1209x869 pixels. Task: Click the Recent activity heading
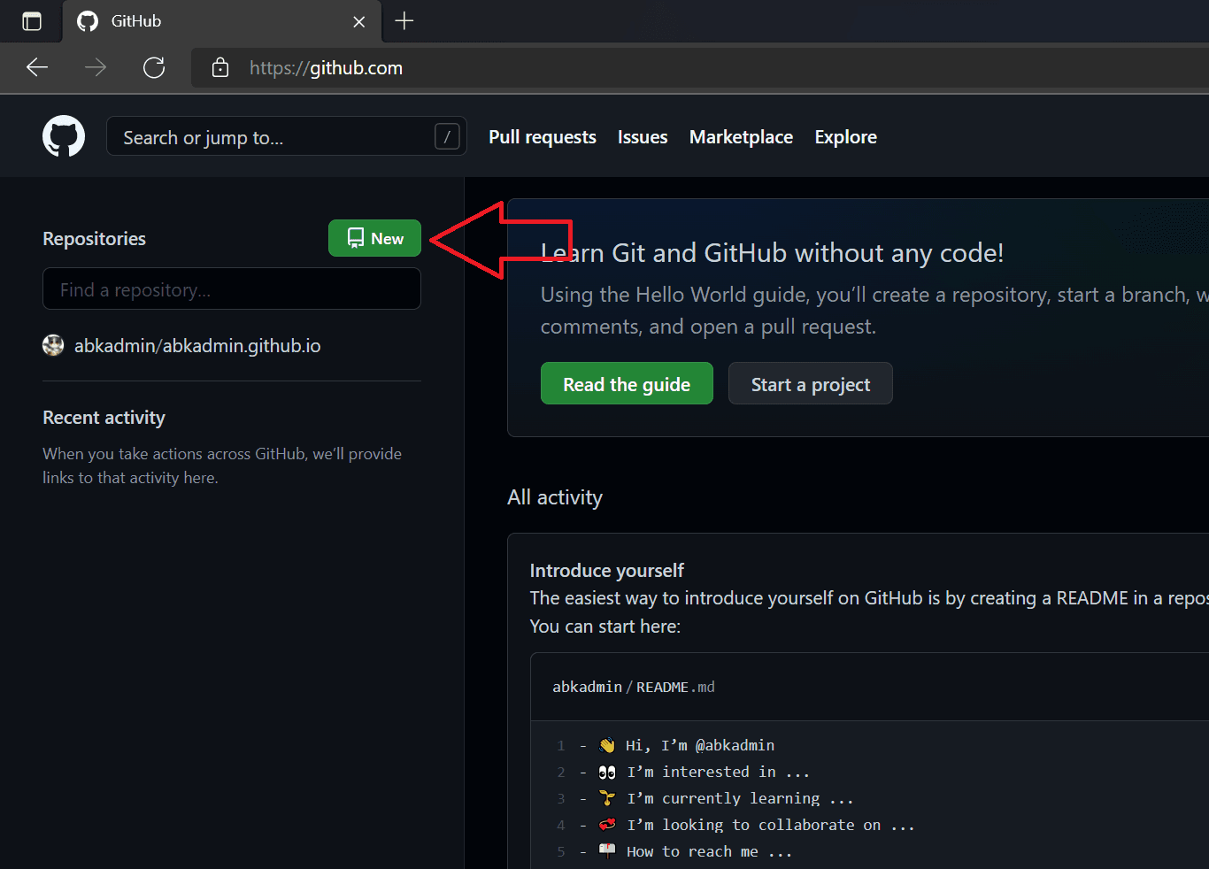[104, 418]
